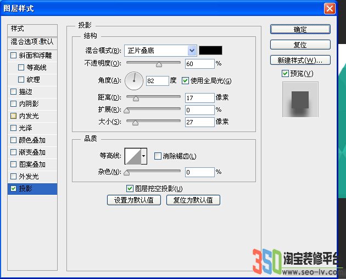The height and width of the screenshot is (279, 346).
Task: Uncheck the 投影 effect checkbox
Action: pos(14,188)
